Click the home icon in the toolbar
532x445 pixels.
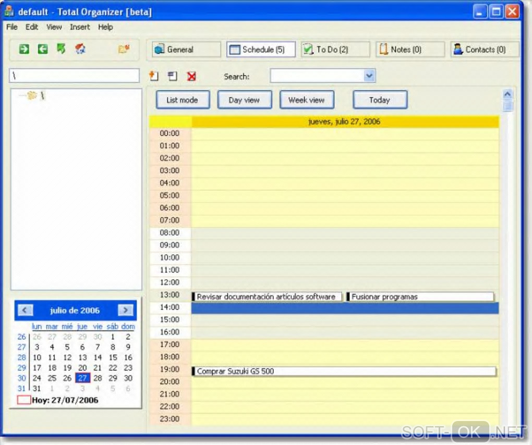point(80,49)
